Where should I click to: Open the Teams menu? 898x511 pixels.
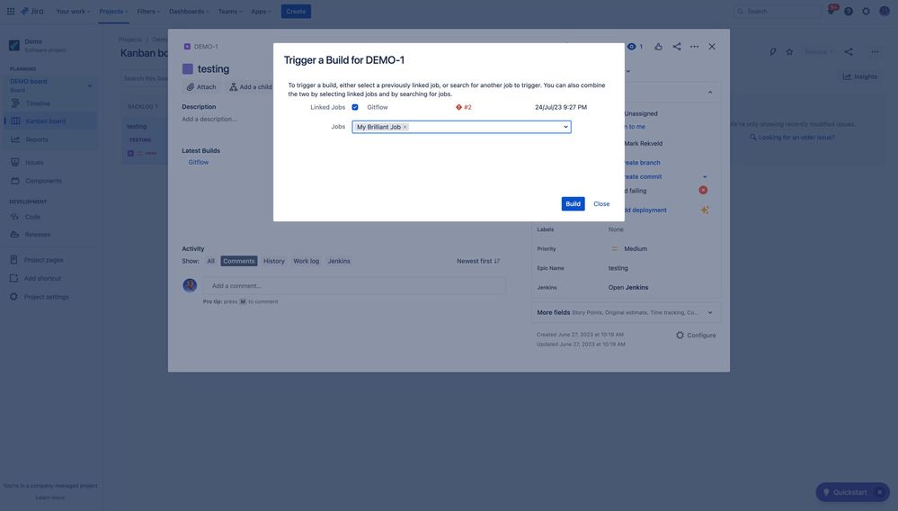click(x=230, y=12)
